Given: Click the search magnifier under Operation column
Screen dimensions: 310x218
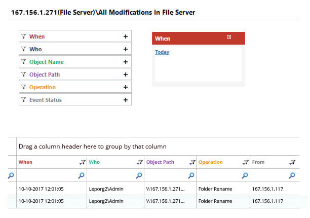Looking at the screenshot, I should point(245,175).
